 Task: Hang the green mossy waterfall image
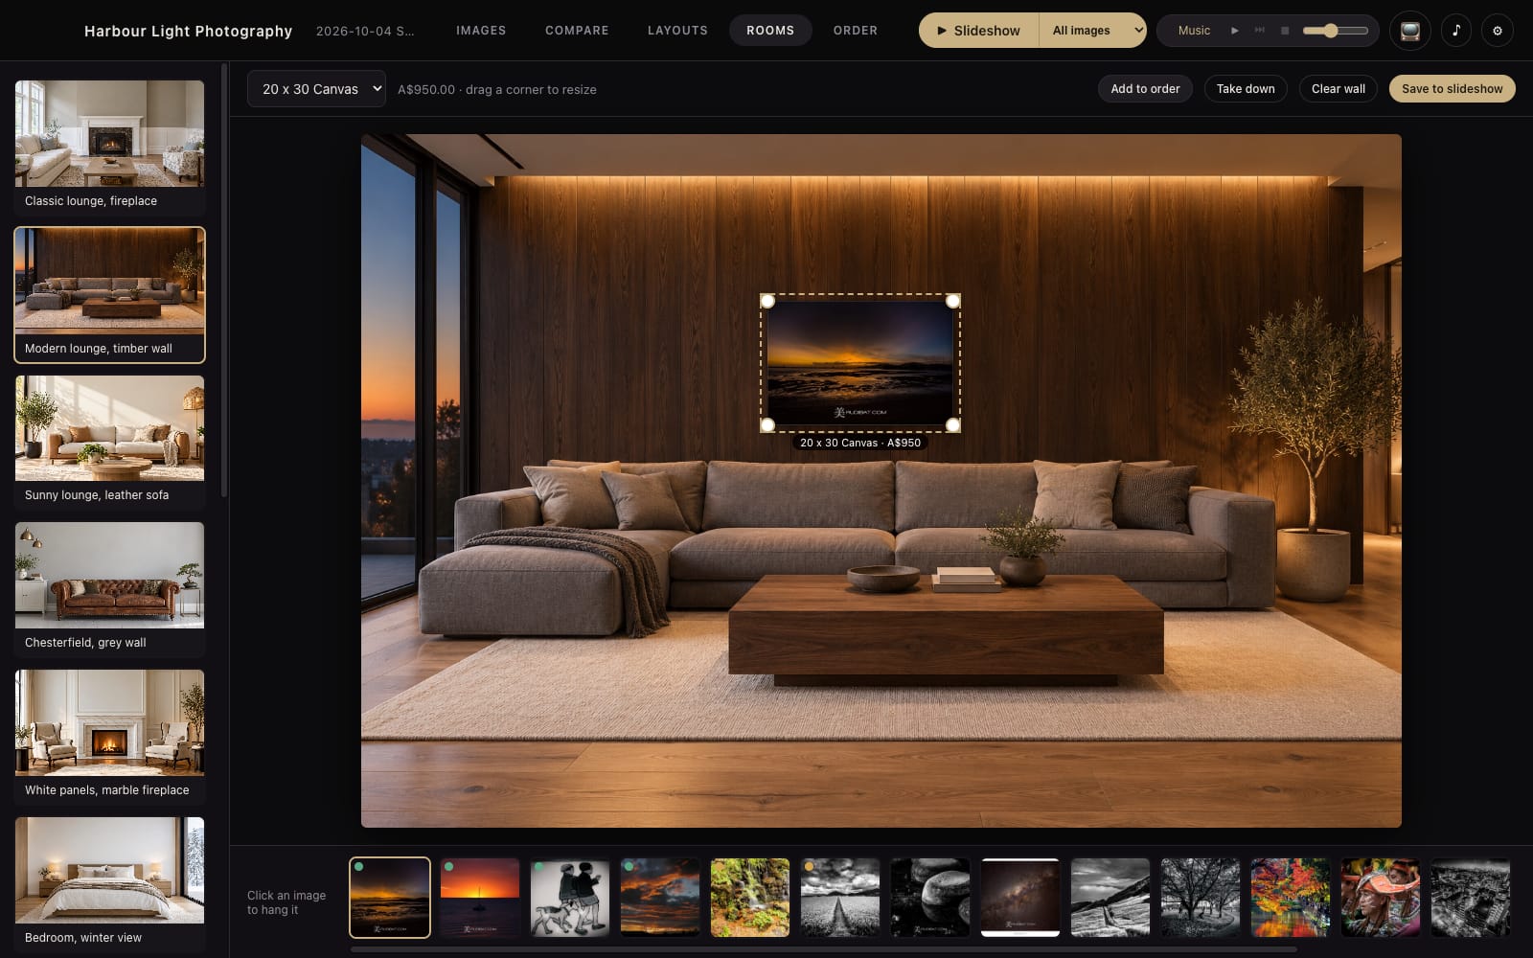point(750,898)
